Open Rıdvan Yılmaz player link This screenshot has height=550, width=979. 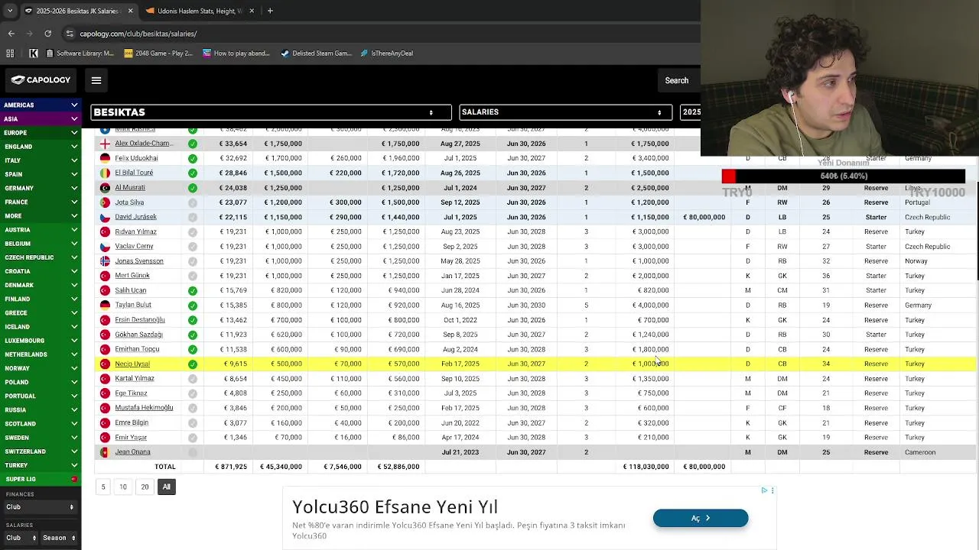pos(135,231)
